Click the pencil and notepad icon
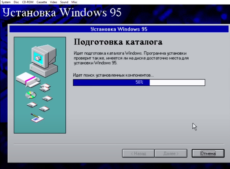 37,118
